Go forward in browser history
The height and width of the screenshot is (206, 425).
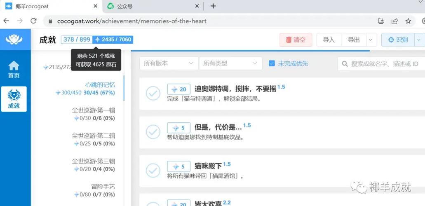tap(20, 21)
